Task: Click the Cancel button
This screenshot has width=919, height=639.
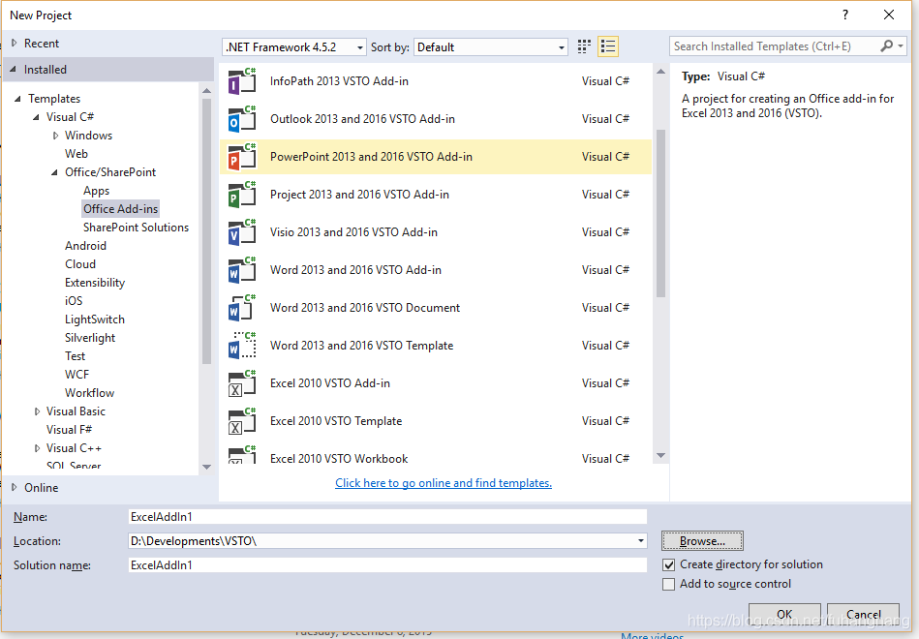Action: click(863, 615)
